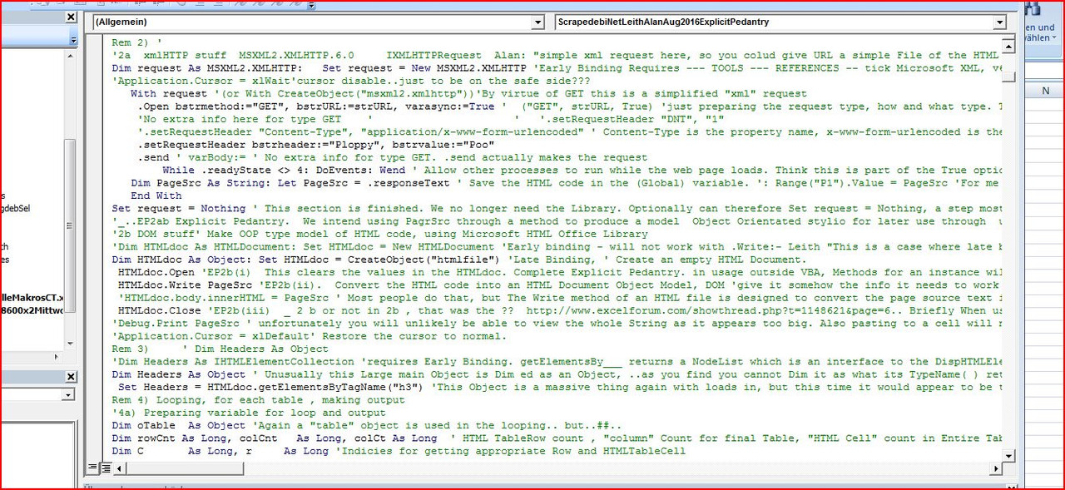Place cursor on the 'Rem 2)' line
This screenshot has height=490, width=1065.
[136, 42]
